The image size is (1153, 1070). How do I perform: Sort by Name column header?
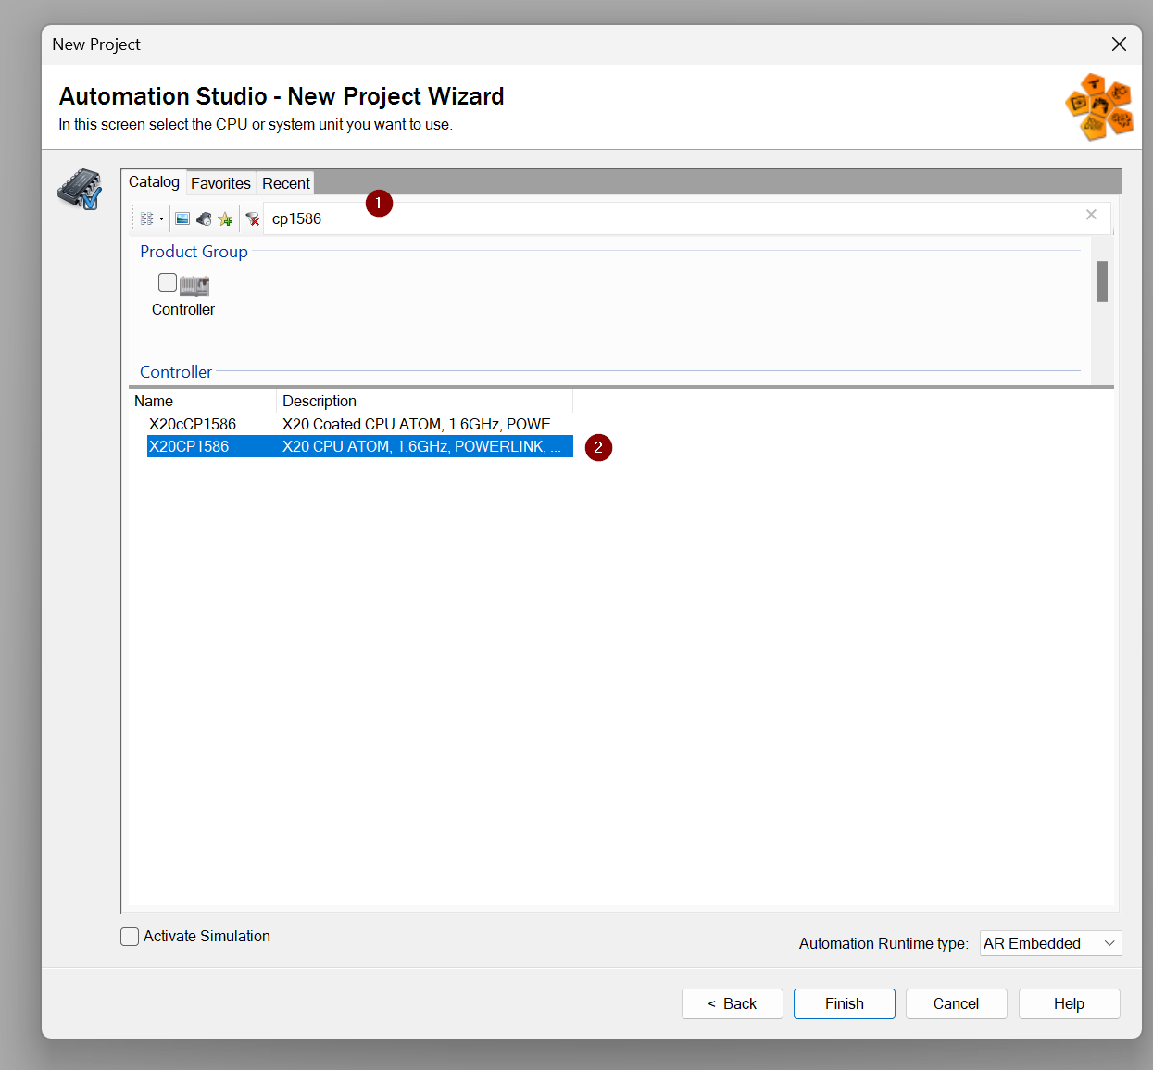point(202,401)
